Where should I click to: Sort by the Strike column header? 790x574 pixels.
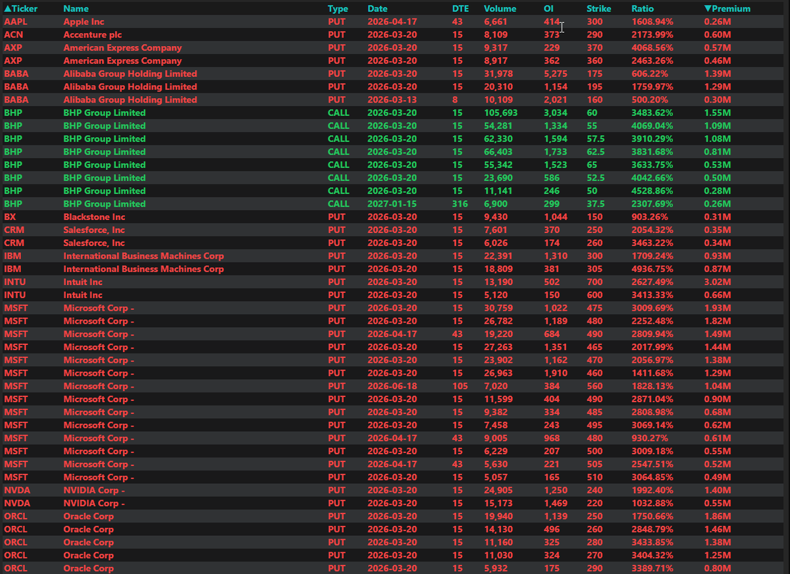point(599,9)
